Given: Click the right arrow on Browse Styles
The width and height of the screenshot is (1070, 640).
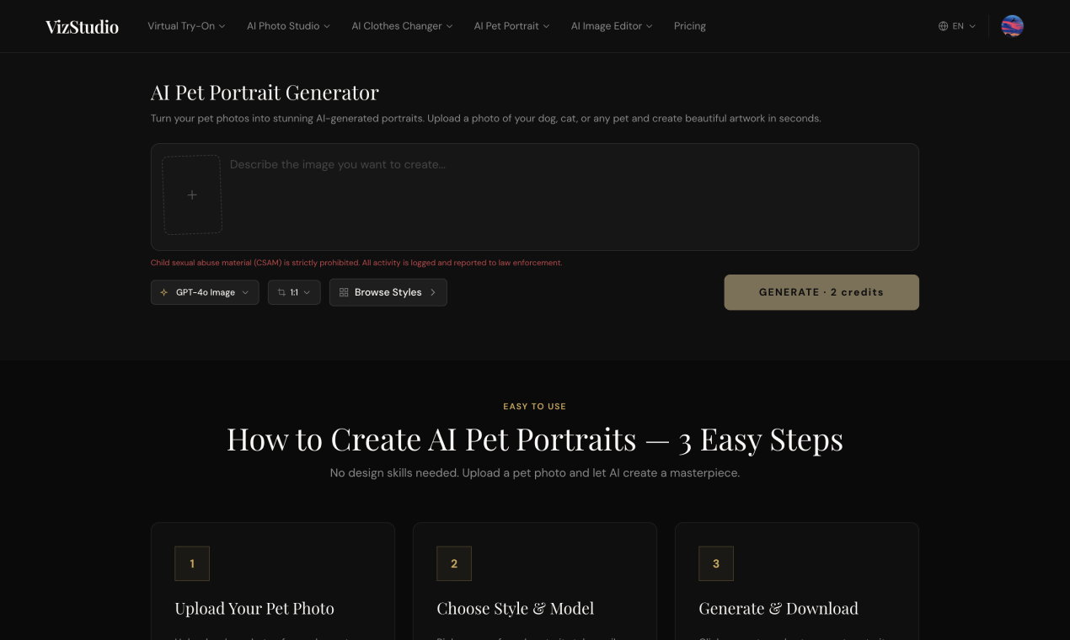Looking at the screenshot, I should 433,292.
